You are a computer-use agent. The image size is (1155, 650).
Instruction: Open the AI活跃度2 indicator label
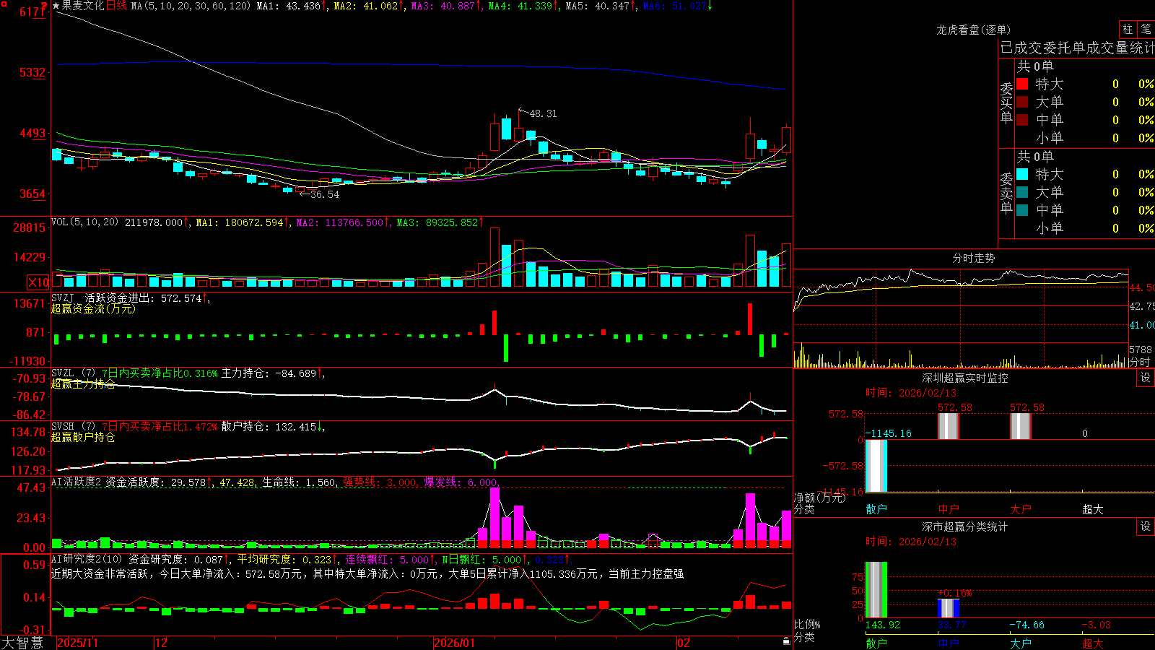76,482
